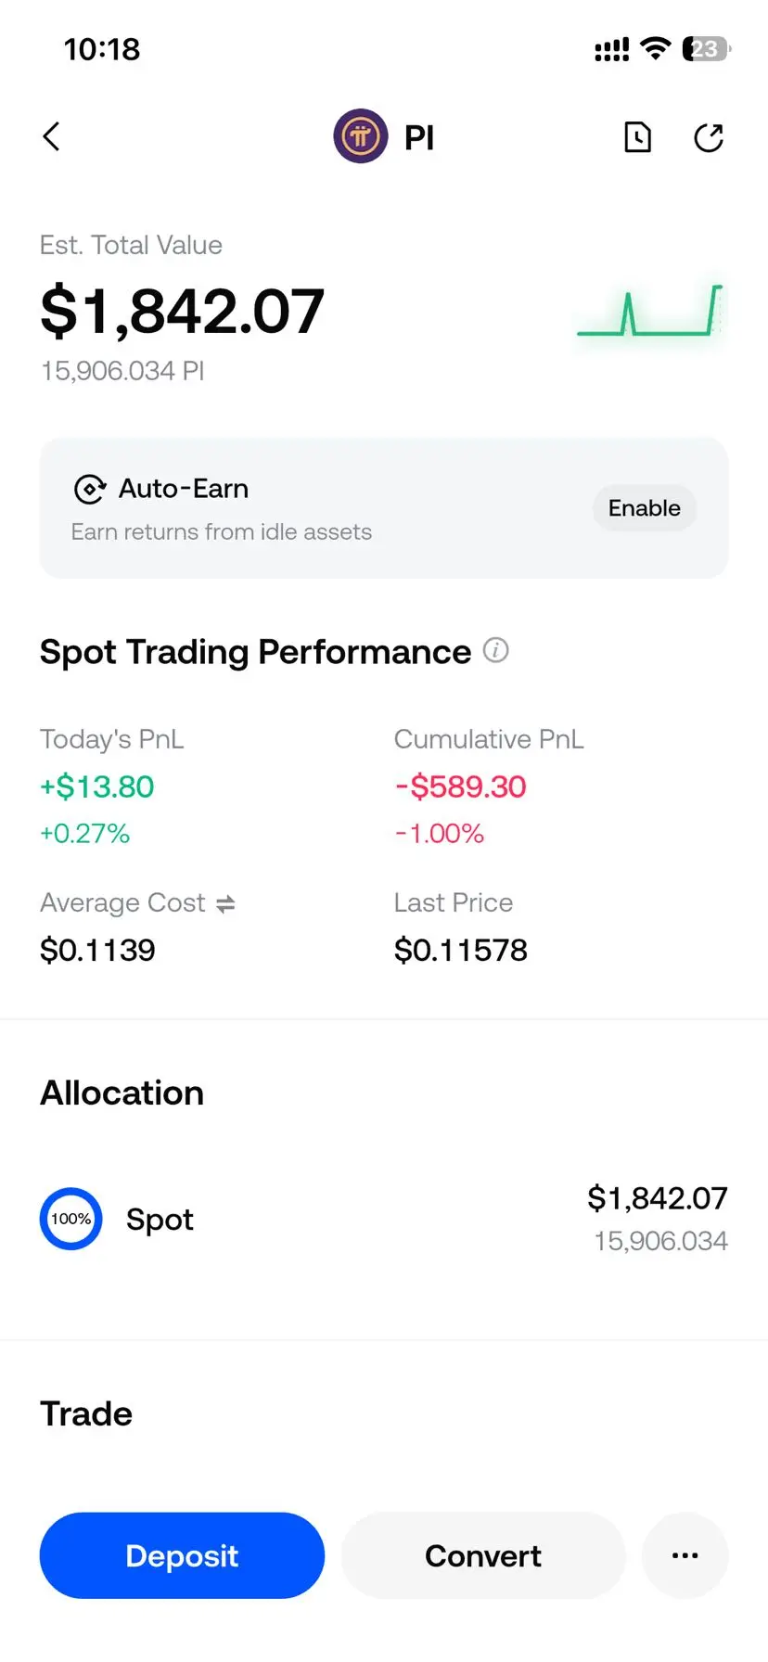Viewport: 768px width, 1662px height.
Task: Open the Spot allocation row
Action: (x=384, y=1219)
